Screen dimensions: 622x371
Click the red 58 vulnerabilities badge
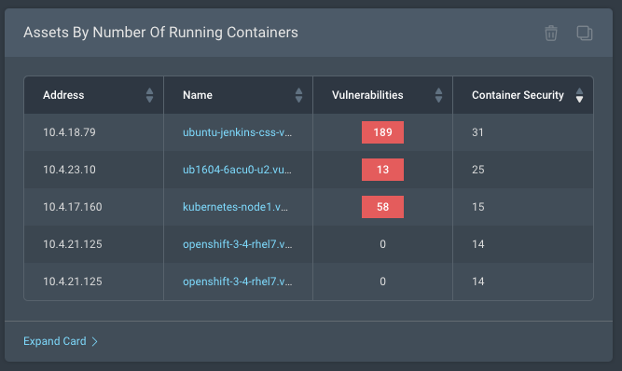pyautogui.click(x=382, y=207)
